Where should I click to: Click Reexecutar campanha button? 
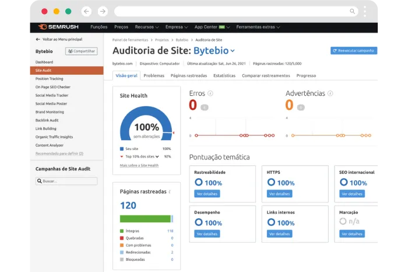[x=354, y=51]
